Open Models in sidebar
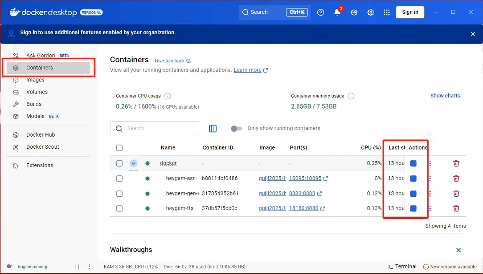483x274 pixels. tap(49, 116)
